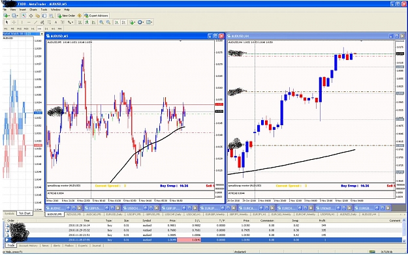Select the order opened 2010.11.03 21:51
The height and width of the screenshot is (255, 408).
coord(203,235)
